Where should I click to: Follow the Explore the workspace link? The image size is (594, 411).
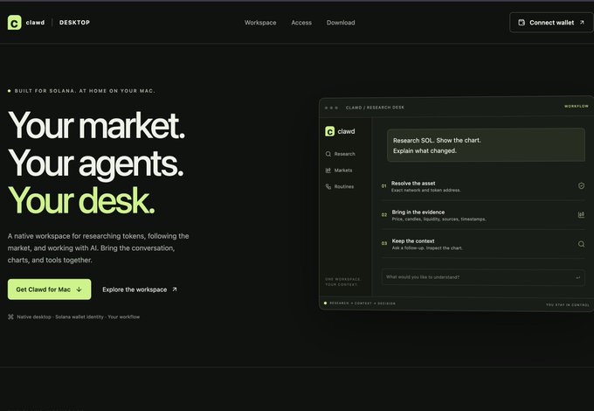point(140,289)
